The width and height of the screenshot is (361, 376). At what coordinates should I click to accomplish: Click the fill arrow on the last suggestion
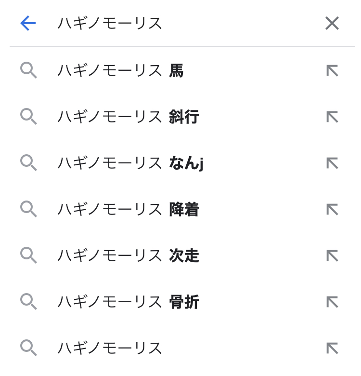332,349
